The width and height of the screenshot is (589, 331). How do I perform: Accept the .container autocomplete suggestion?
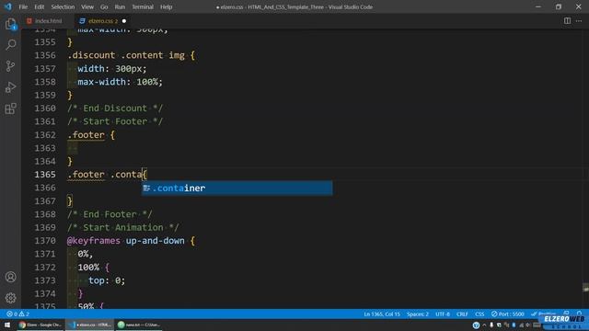tap(237, 188)
